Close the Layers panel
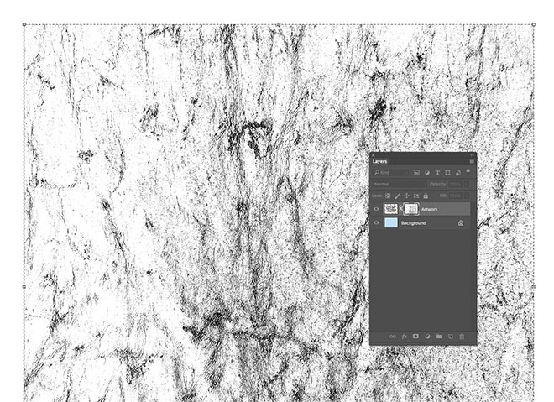Viewport: 554px width, 402px height. point(373,155)
